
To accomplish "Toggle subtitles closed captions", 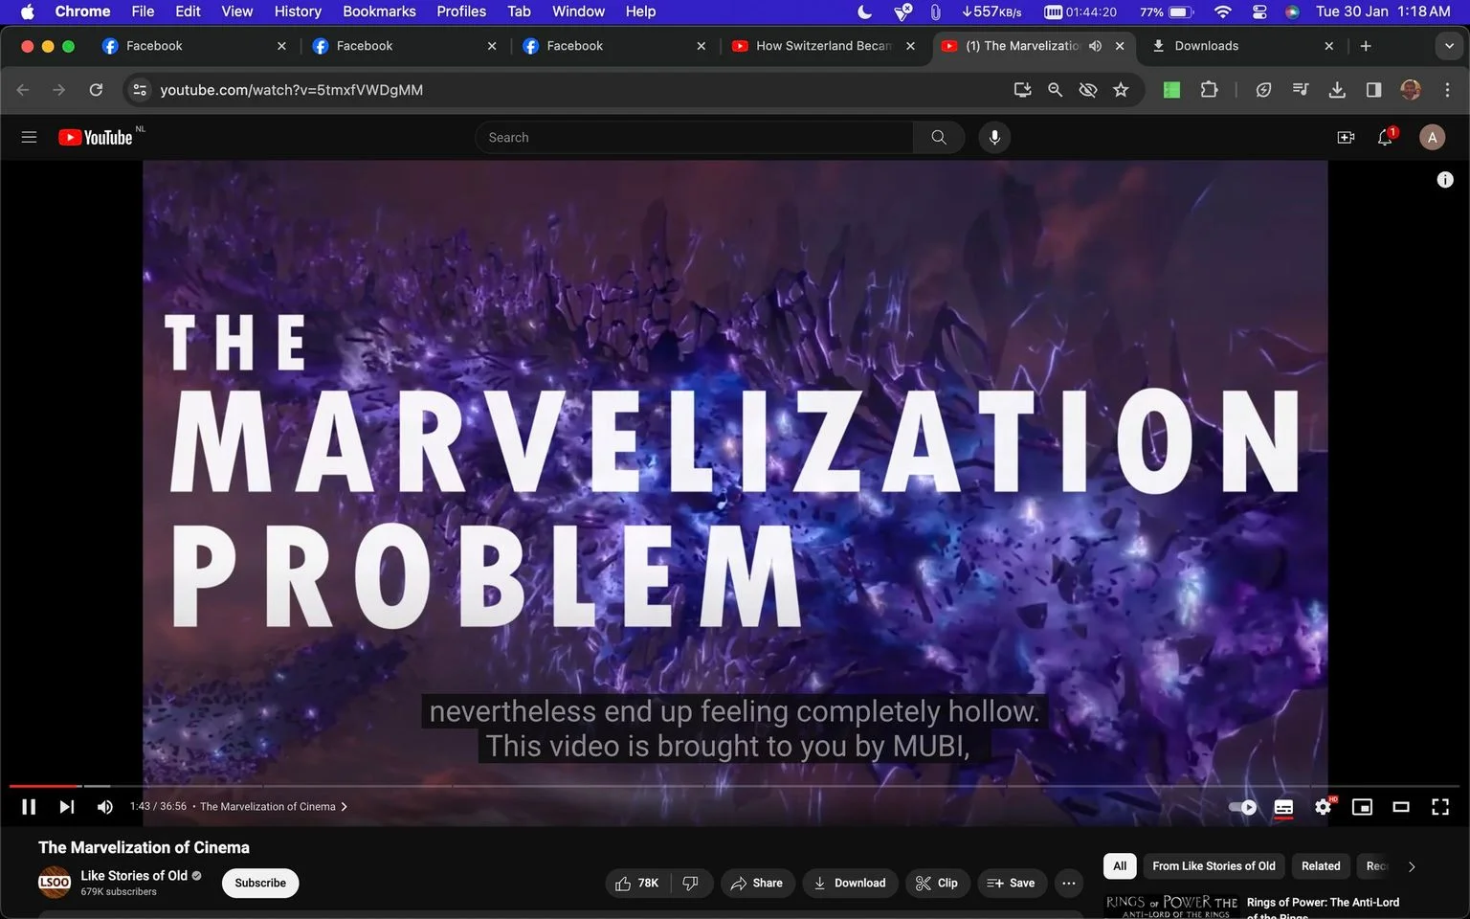I will coord(1283,807).
